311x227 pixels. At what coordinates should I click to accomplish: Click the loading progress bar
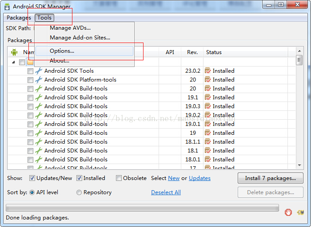click(143, 208)
